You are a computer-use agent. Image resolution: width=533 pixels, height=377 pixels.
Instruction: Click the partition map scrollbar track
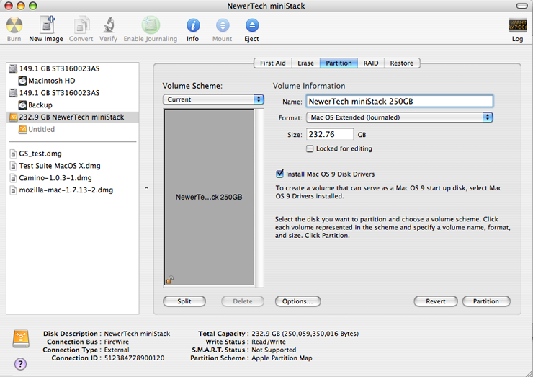click(x=260, y=198)
